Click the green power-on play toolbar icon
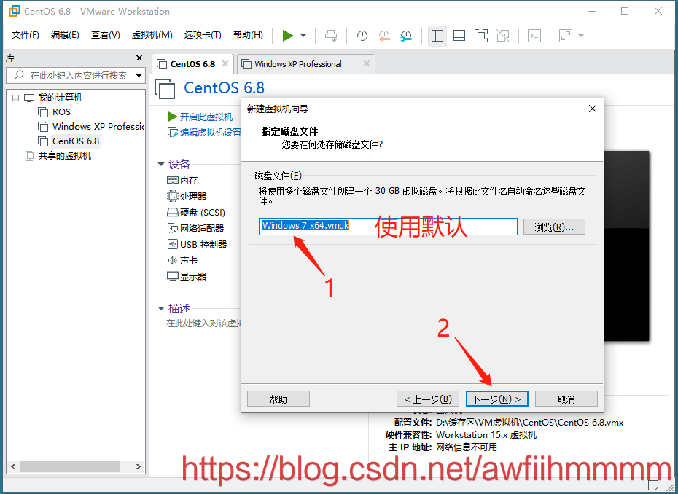This screenshot has width=678, height=494. tap(287, 36)
